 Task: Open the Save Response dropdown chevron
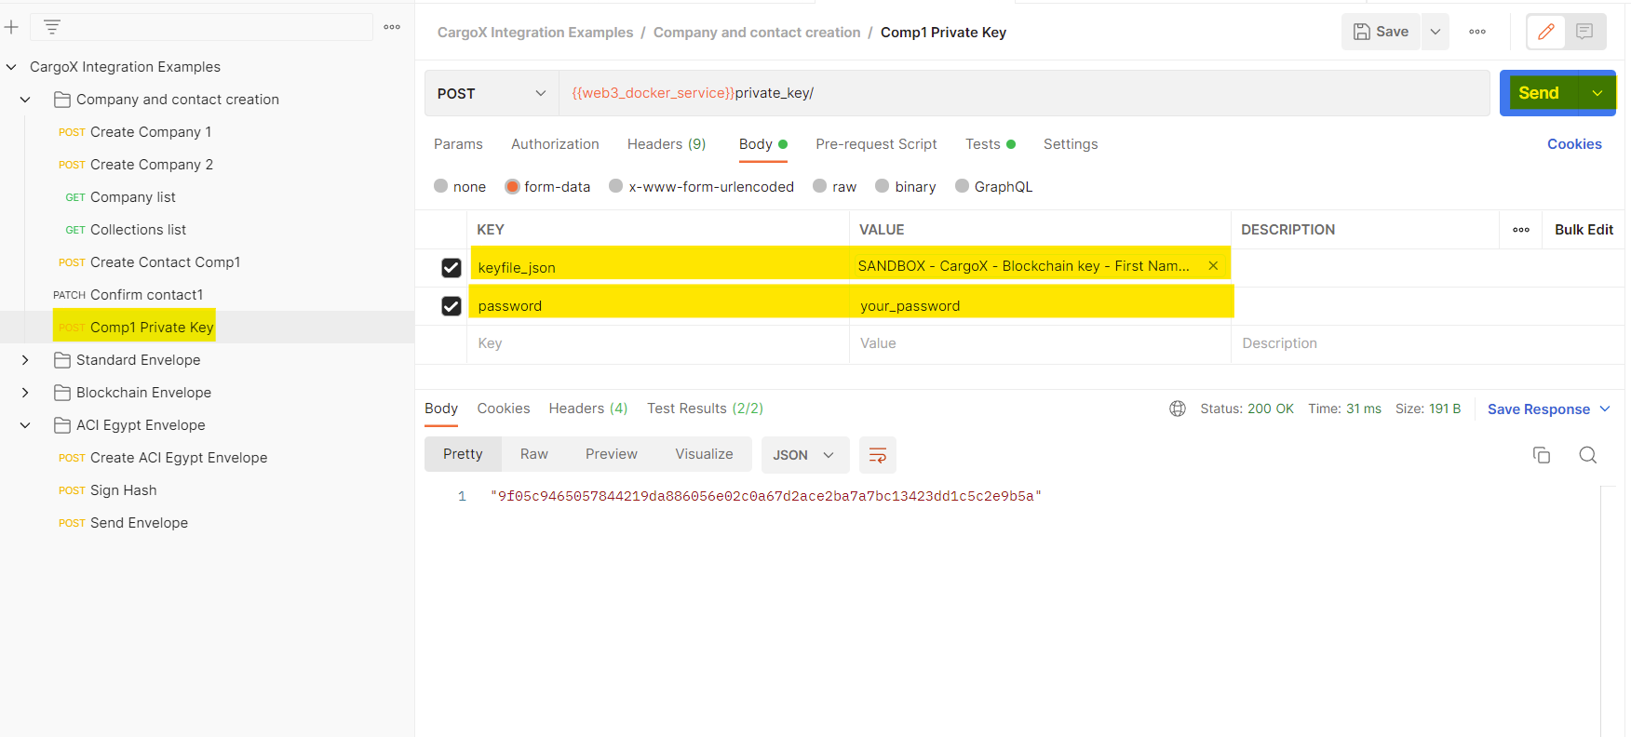point(1605,409)
